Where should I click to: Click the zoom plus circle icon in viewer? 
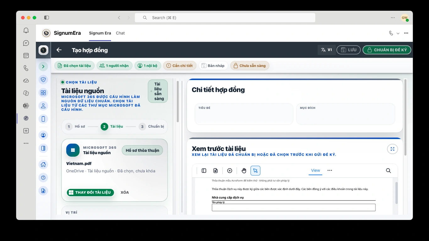click(x=230, y=171)
